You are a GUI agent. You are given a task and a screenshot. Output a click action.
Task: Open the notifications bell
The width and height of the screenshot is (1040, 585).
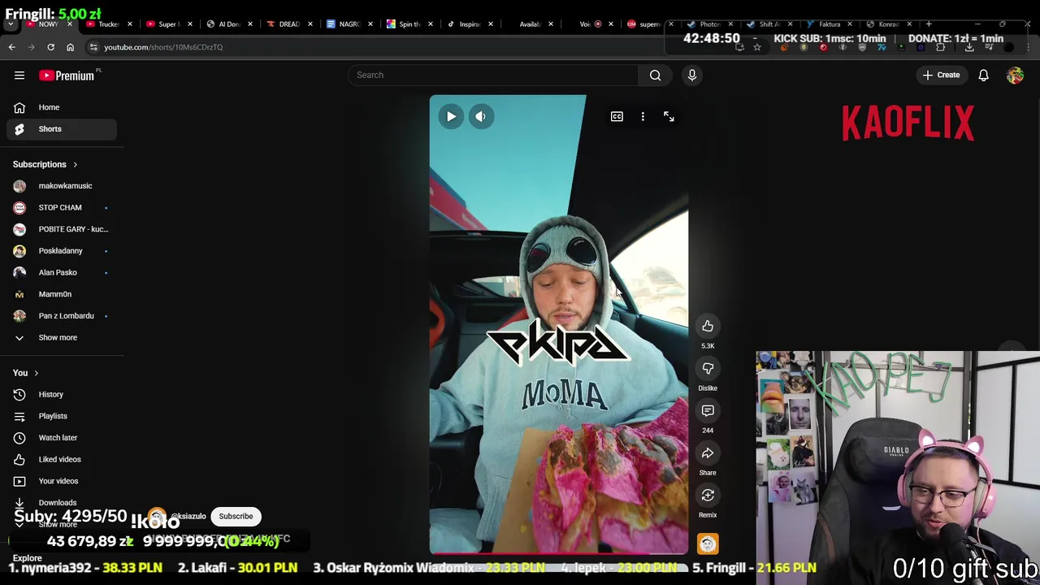pyautogui.click(x=983, y=75)
